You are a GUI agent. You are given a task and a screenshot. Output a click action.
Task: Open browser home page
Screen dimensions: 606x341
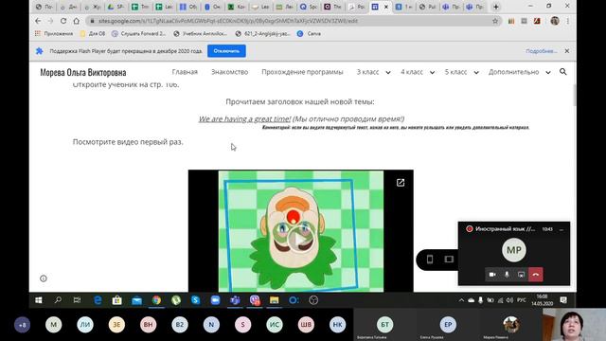coord(77,21)
